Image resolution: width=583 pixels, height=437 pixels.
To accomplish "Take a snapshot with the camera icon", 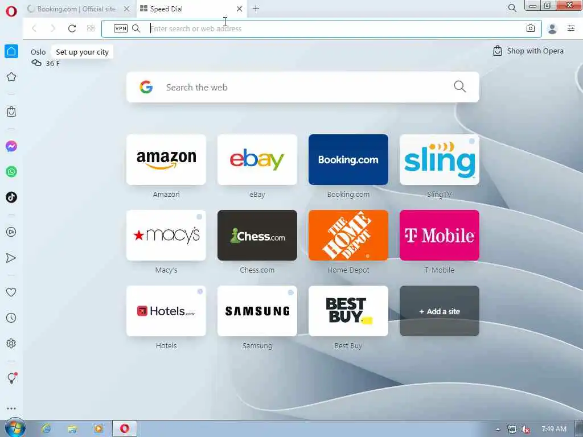I will click(x=531, y=28).
